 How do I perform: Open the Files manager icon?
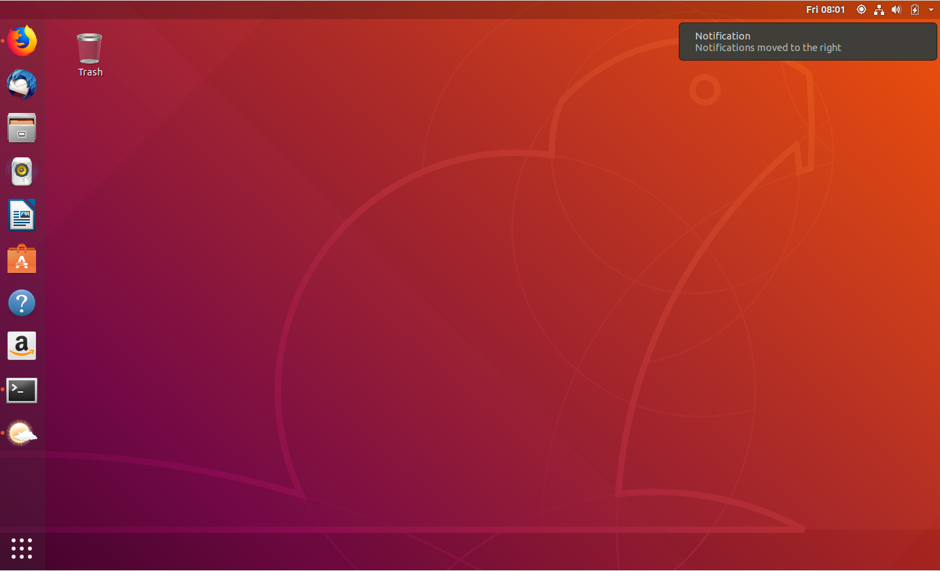pyautogui.click(x=22, y=128)
